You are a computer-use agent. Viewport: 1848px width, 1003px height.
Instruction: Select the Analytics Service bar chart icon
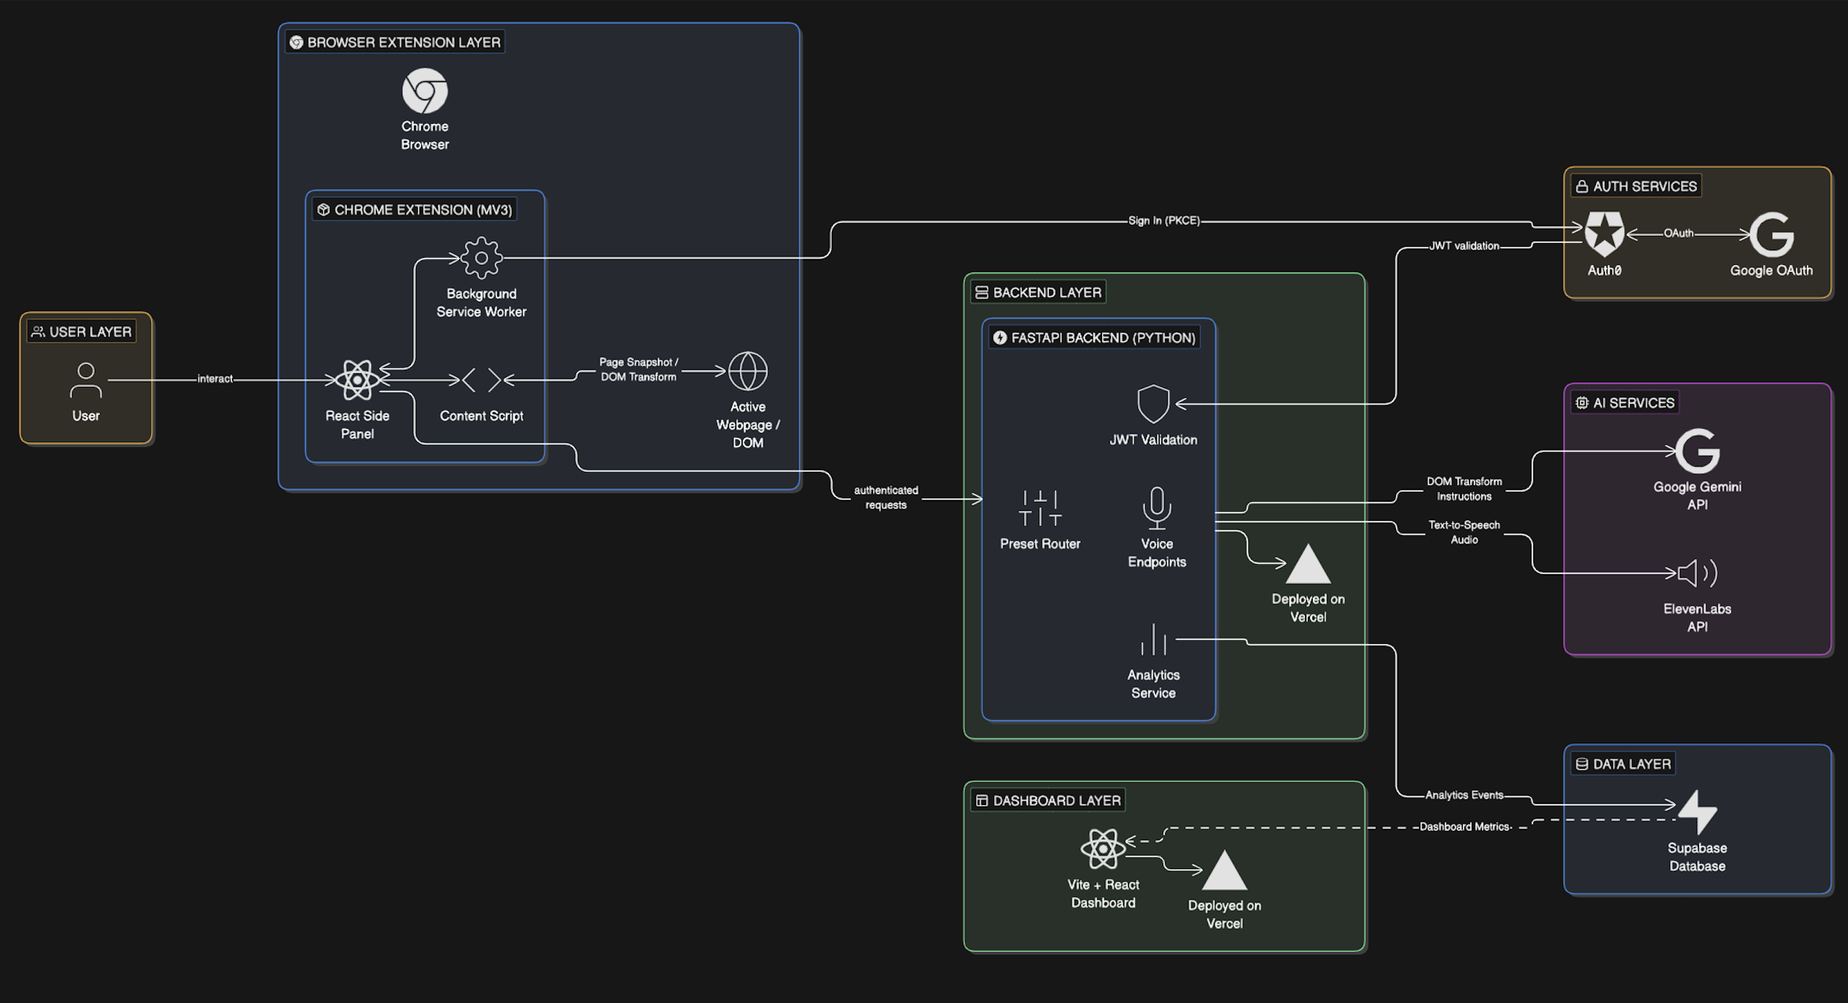(1153, 639)
